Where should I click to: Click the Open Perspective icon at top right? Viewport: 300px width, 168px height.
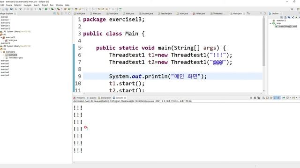click(x=298, y=9)
